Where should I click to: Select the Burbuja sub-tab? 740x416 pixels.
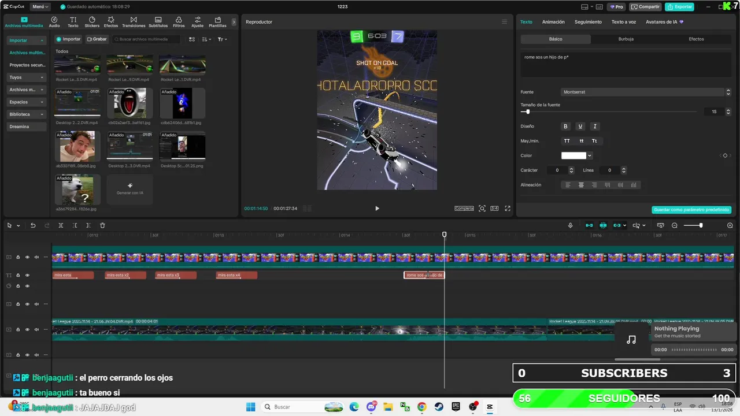[x=626, y=39]
